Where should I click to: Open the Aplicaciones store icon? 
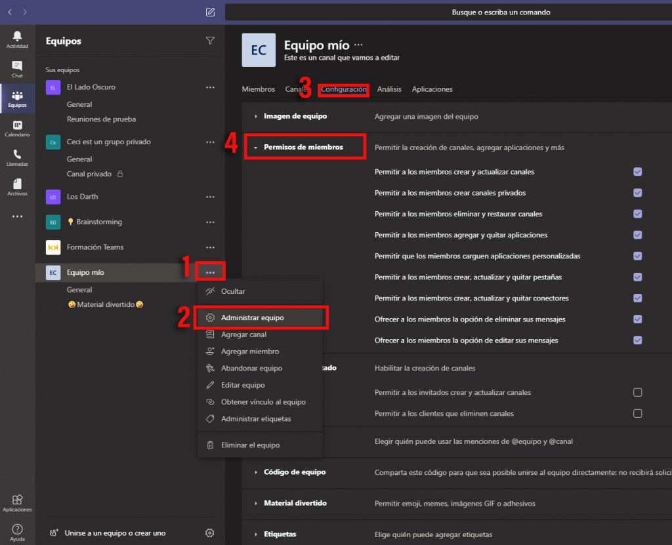pyautogui.click(x=17, y=502)
